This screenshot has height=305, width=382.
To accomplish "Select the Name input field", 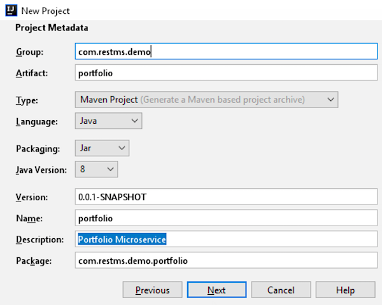I will (x=226, y=218).
